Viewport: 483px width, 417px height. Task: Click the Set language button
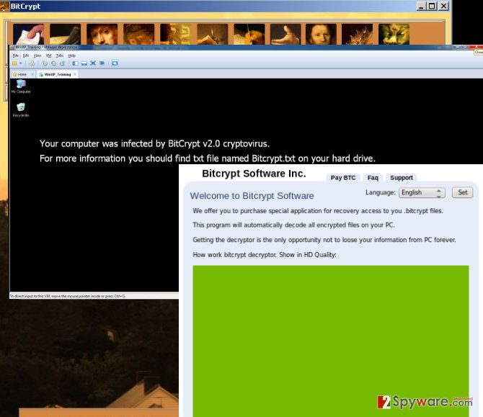pyautogui.click(x=462, y=192)
